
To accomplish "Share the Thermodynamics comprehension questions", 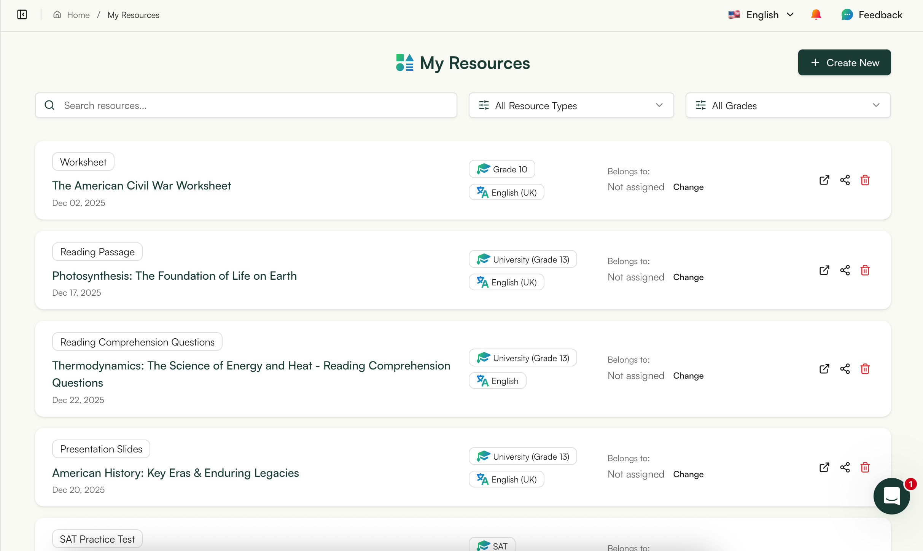I will tap(845, 369).
